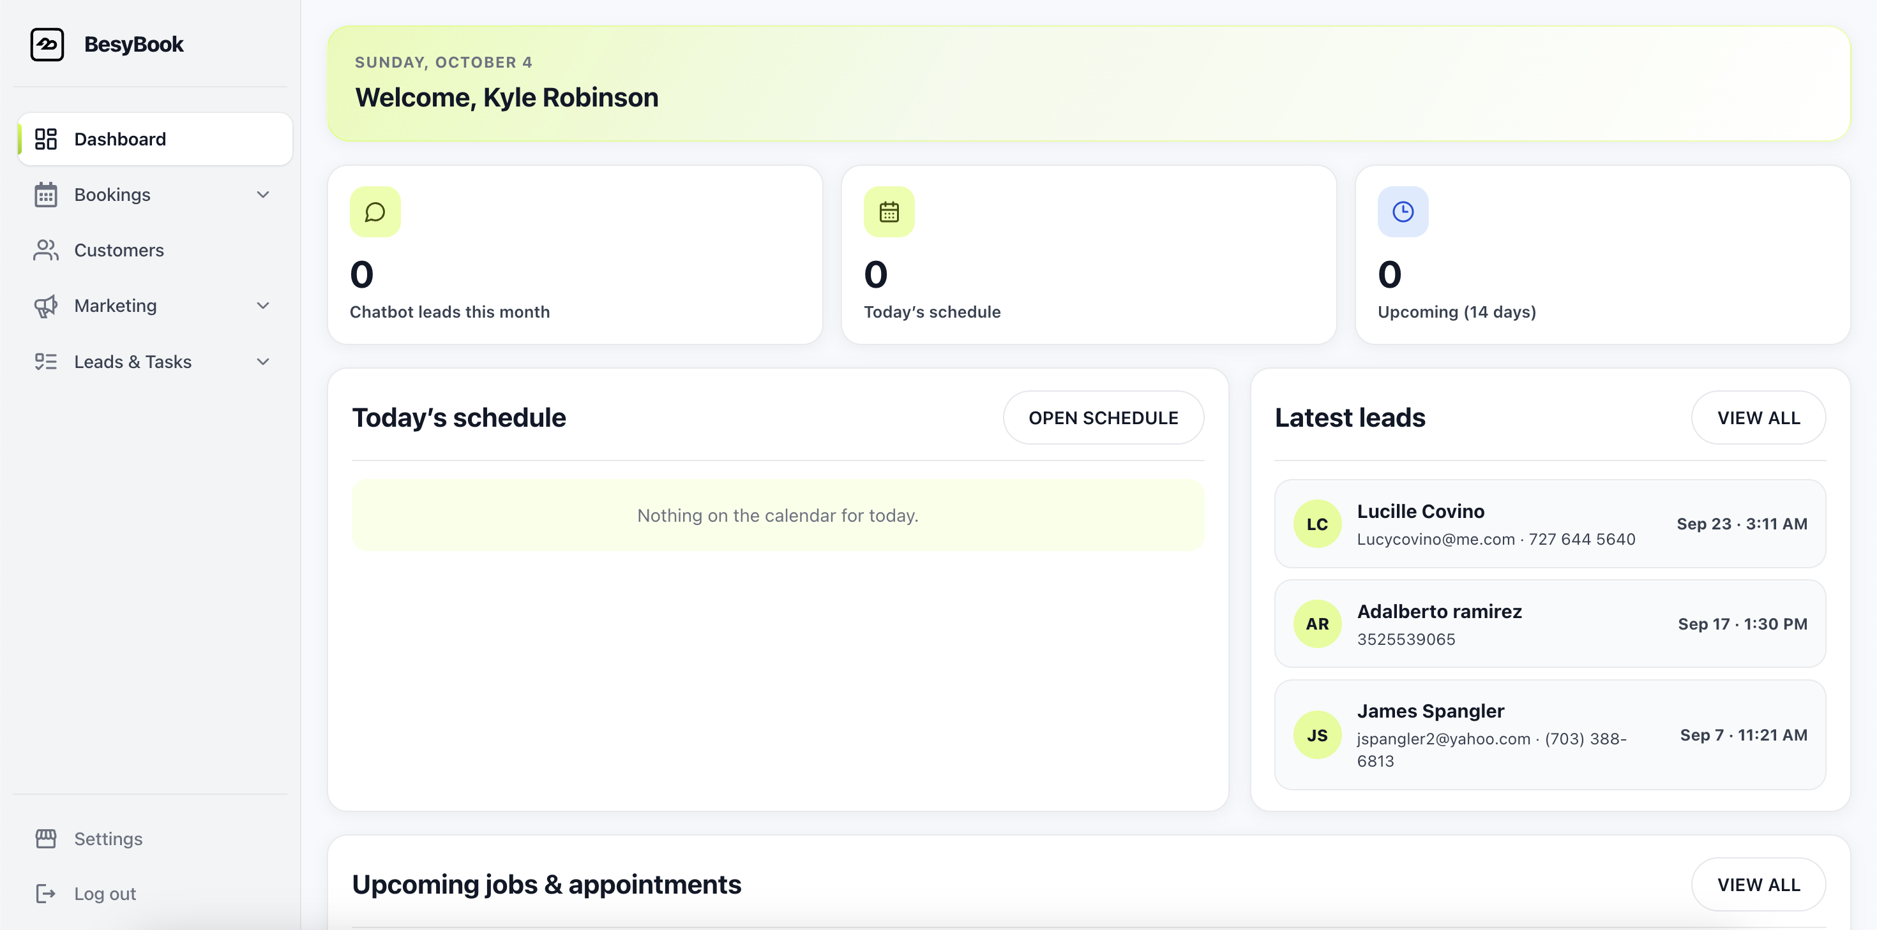This screenshot has height=930, width=1877.
Task: Click the OPEN SCHEDULE button
Action: click(x=1103, y=418)
